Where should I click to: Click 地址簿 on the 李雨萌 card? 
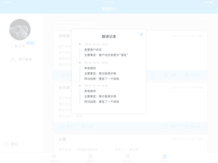[x=192, y=75]
